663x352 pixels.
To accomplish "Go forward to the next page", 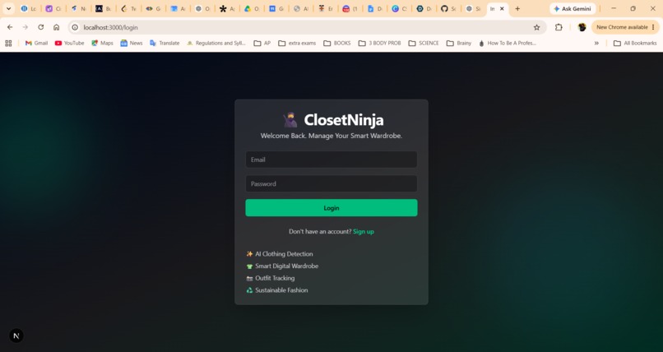I will pyautogui.click(x=25, y=27).
